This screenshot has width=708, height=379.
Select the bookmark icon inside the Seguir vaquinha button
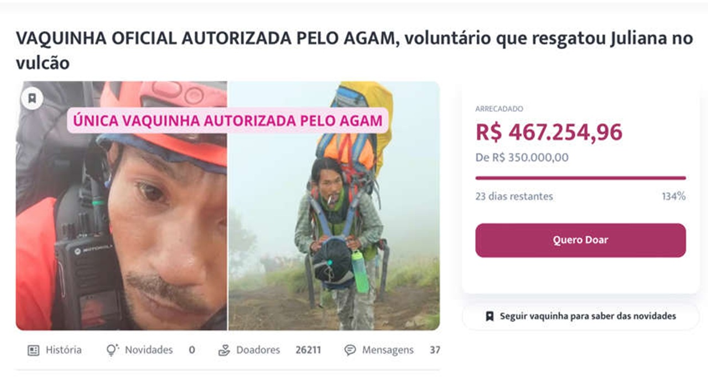click(489, 316)
